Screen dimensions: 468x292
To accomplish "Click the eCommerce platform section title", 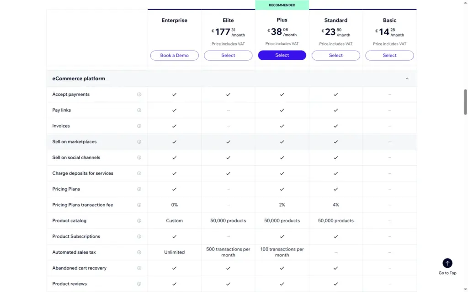I will pyautogui.click(x=79, y=78).
